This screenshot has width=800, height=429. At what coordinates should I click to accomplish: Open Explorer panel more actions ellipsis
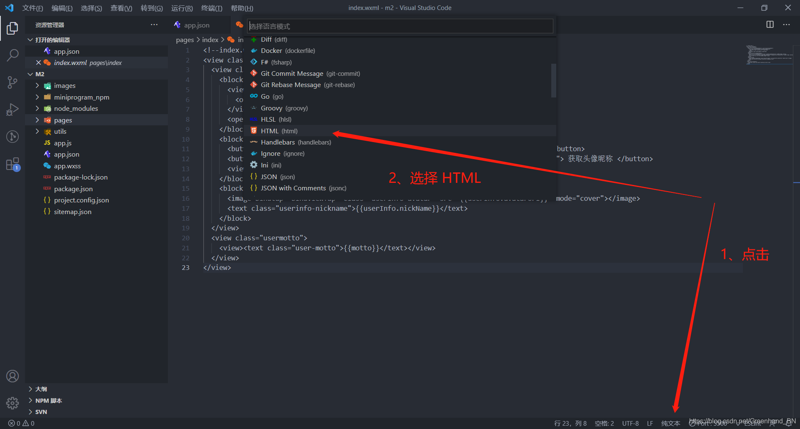pyautogui.click(x=154, y=25)
